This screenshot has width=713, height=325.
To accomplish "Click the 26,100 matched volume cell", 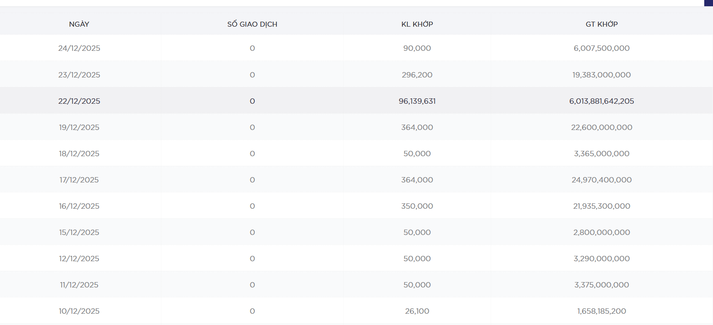I will (x=417, y=311).
